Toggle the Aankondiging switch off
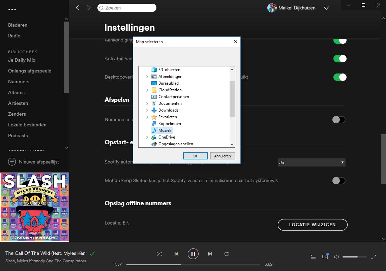The image size is (386, 271). click(340, 40)
